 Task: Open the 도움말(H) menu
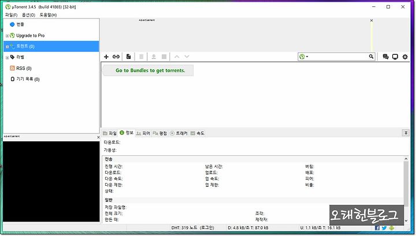[x=48, y=15]
